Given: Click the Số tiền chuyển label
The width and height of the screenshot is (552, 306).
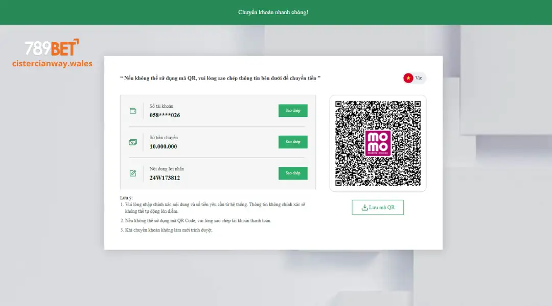Looking at the screenshot, I should (164, 137).
